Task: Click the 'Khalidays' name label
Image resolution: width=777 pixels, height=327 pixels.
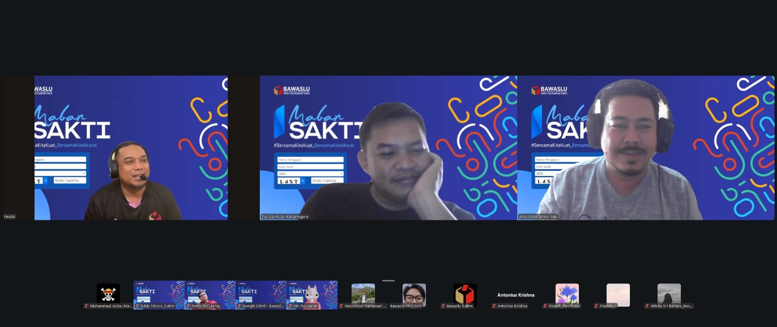Action: coord(608,306)
